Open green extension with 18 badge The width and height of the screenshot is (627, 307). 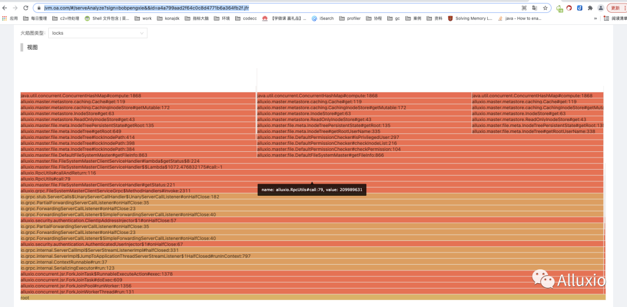click(x=560, y=8)
